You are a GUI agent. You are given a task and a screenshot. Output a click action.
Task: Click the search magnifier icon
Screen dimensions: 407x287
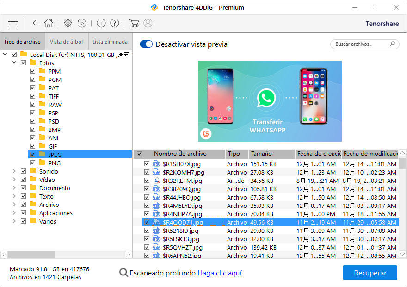tap(392, 44)
